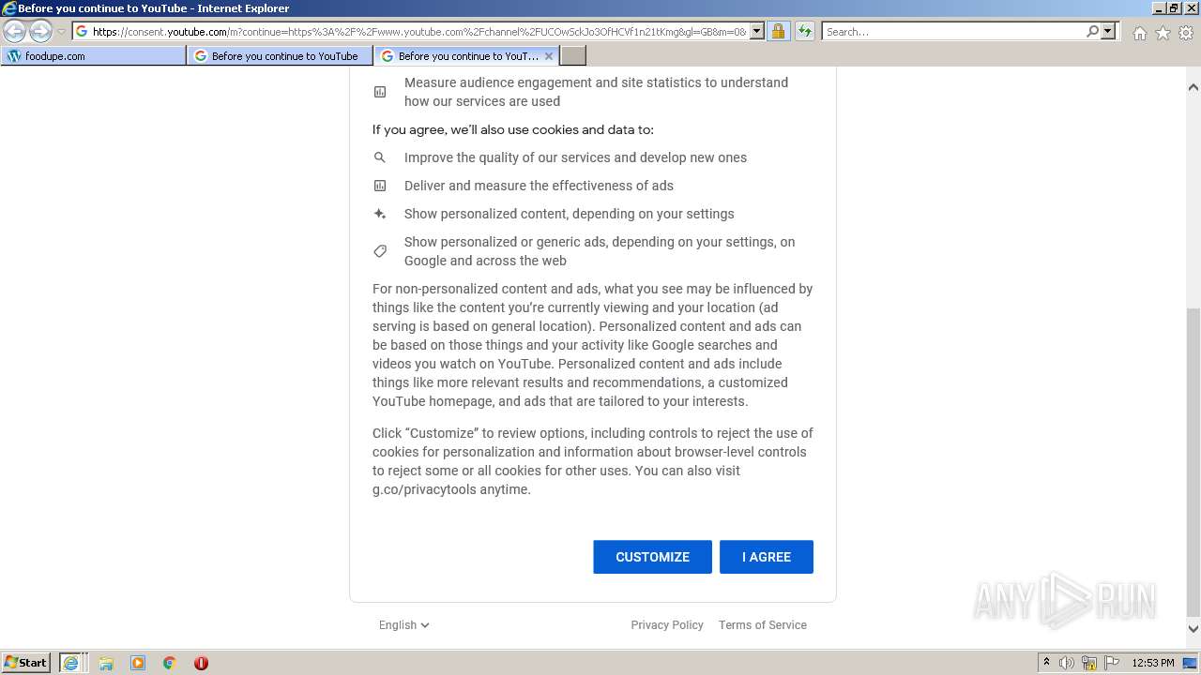Click the I AGREE button

pos(767,557)
